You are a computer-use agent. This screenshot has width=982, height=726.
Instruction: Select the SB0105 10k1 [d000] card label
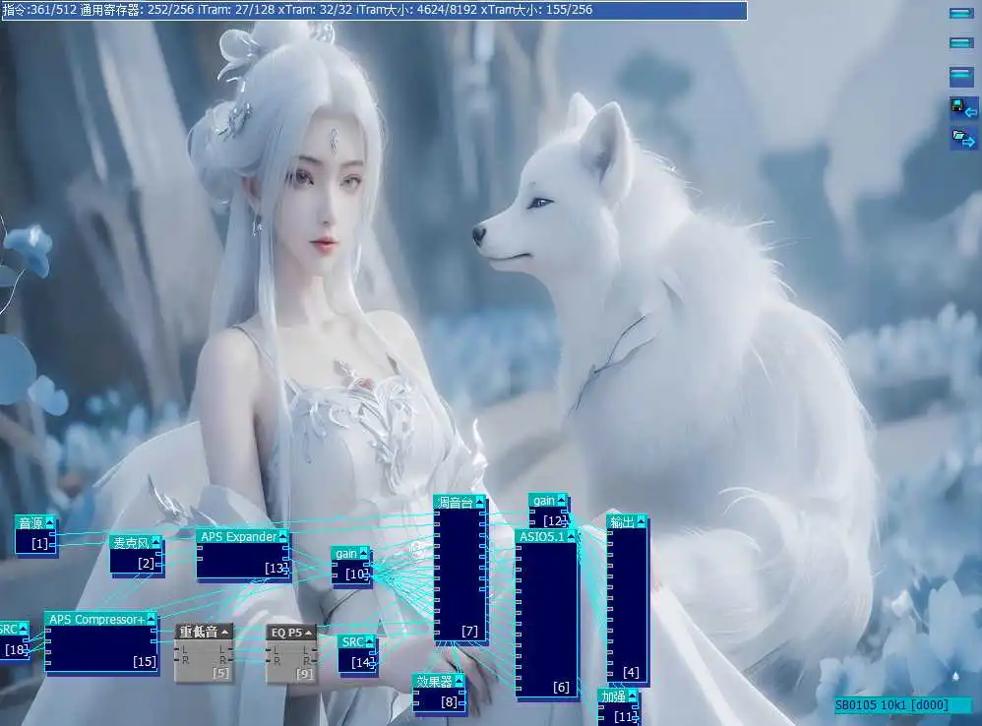click(891, 704)
